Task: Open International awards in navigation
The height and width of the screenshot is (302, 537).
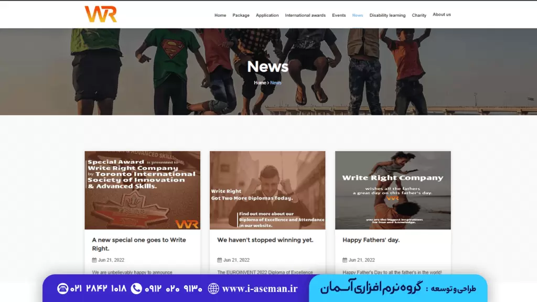Action: (305, 15)
